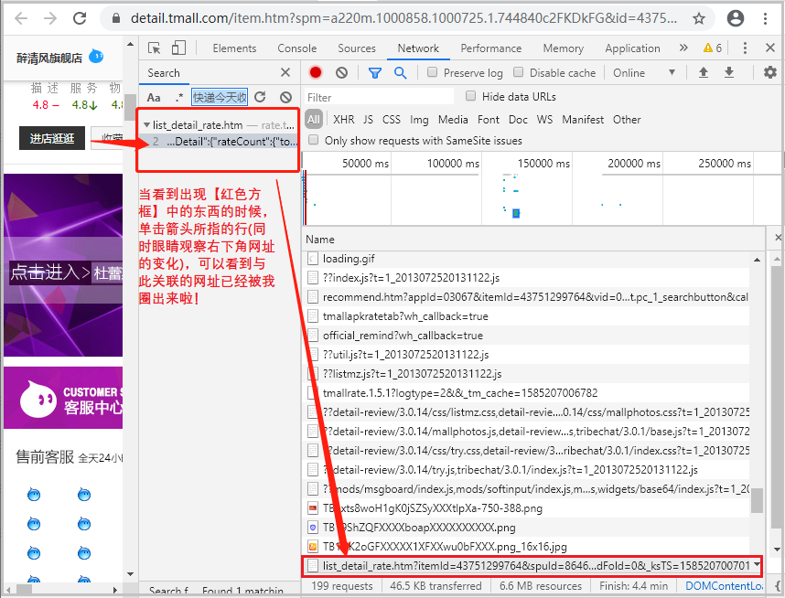785x598 pixels.
Task: Toggle the network filter funnel icon
Action: pos(374,73)
